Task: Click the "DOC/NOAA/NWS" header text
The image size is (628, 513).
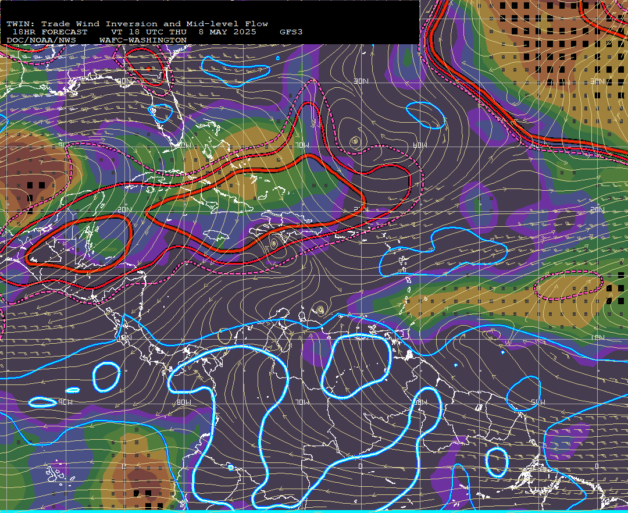Action: pos(41,41)
